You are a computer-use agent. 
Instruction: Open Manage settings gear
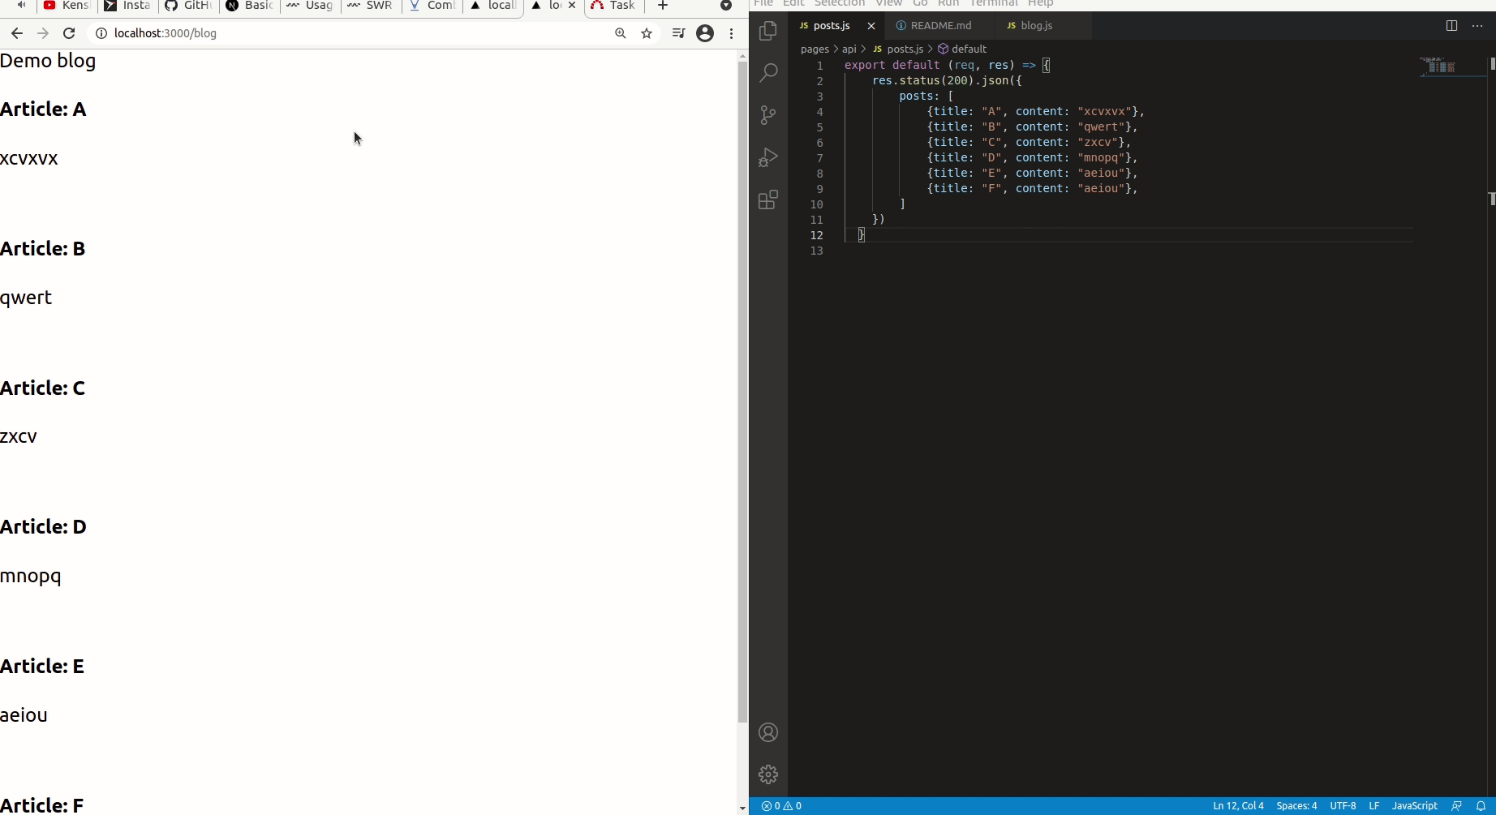point(767,774)
